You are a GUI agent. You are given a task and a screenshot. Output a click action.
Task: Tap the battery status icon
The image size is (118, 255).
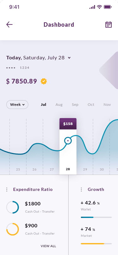point(108,7)
